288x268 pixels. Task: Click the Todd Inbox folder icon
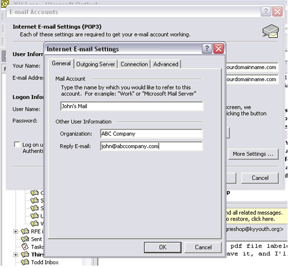pyautogui.click(x=25, y=262)
